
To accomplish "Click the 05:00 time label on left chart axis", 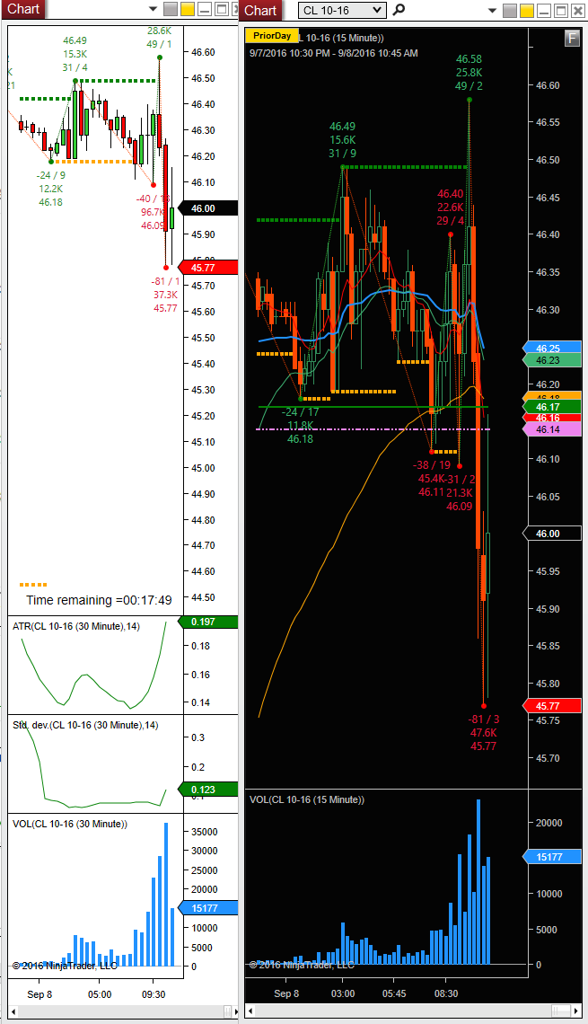I will tap(99, 994).
